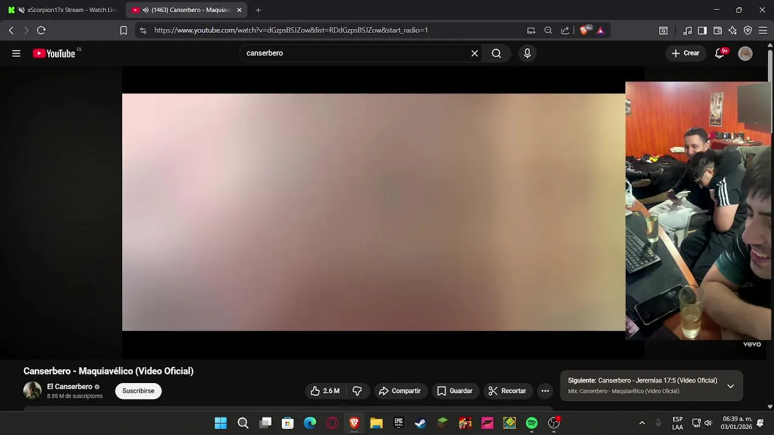This screenshot has width=774, height=435.
Task: Click the Crear button
Action: [685, 53]
